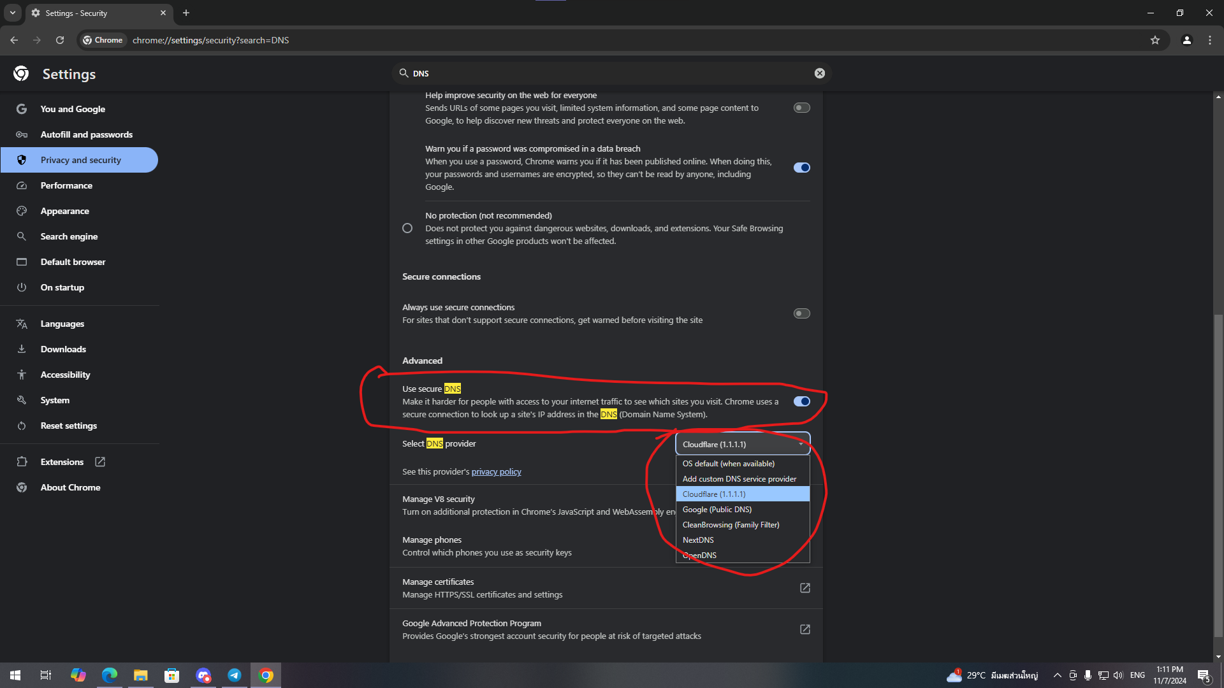Screen dimensions: 1224x688
Task: Select Cloudflare (1.1.1.1) in list
Action: pos(743,494)
